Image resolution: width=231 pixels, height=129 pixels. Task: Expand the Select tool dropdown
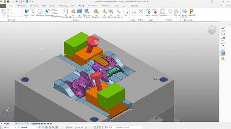(26, 17)
